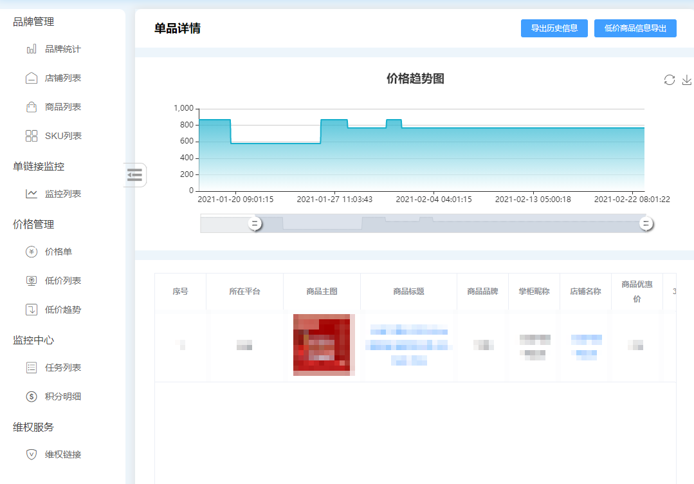Select the 任务列表 list icon
Image resolution: width=694 pixels, height=484 pixels.
[31, 368]
